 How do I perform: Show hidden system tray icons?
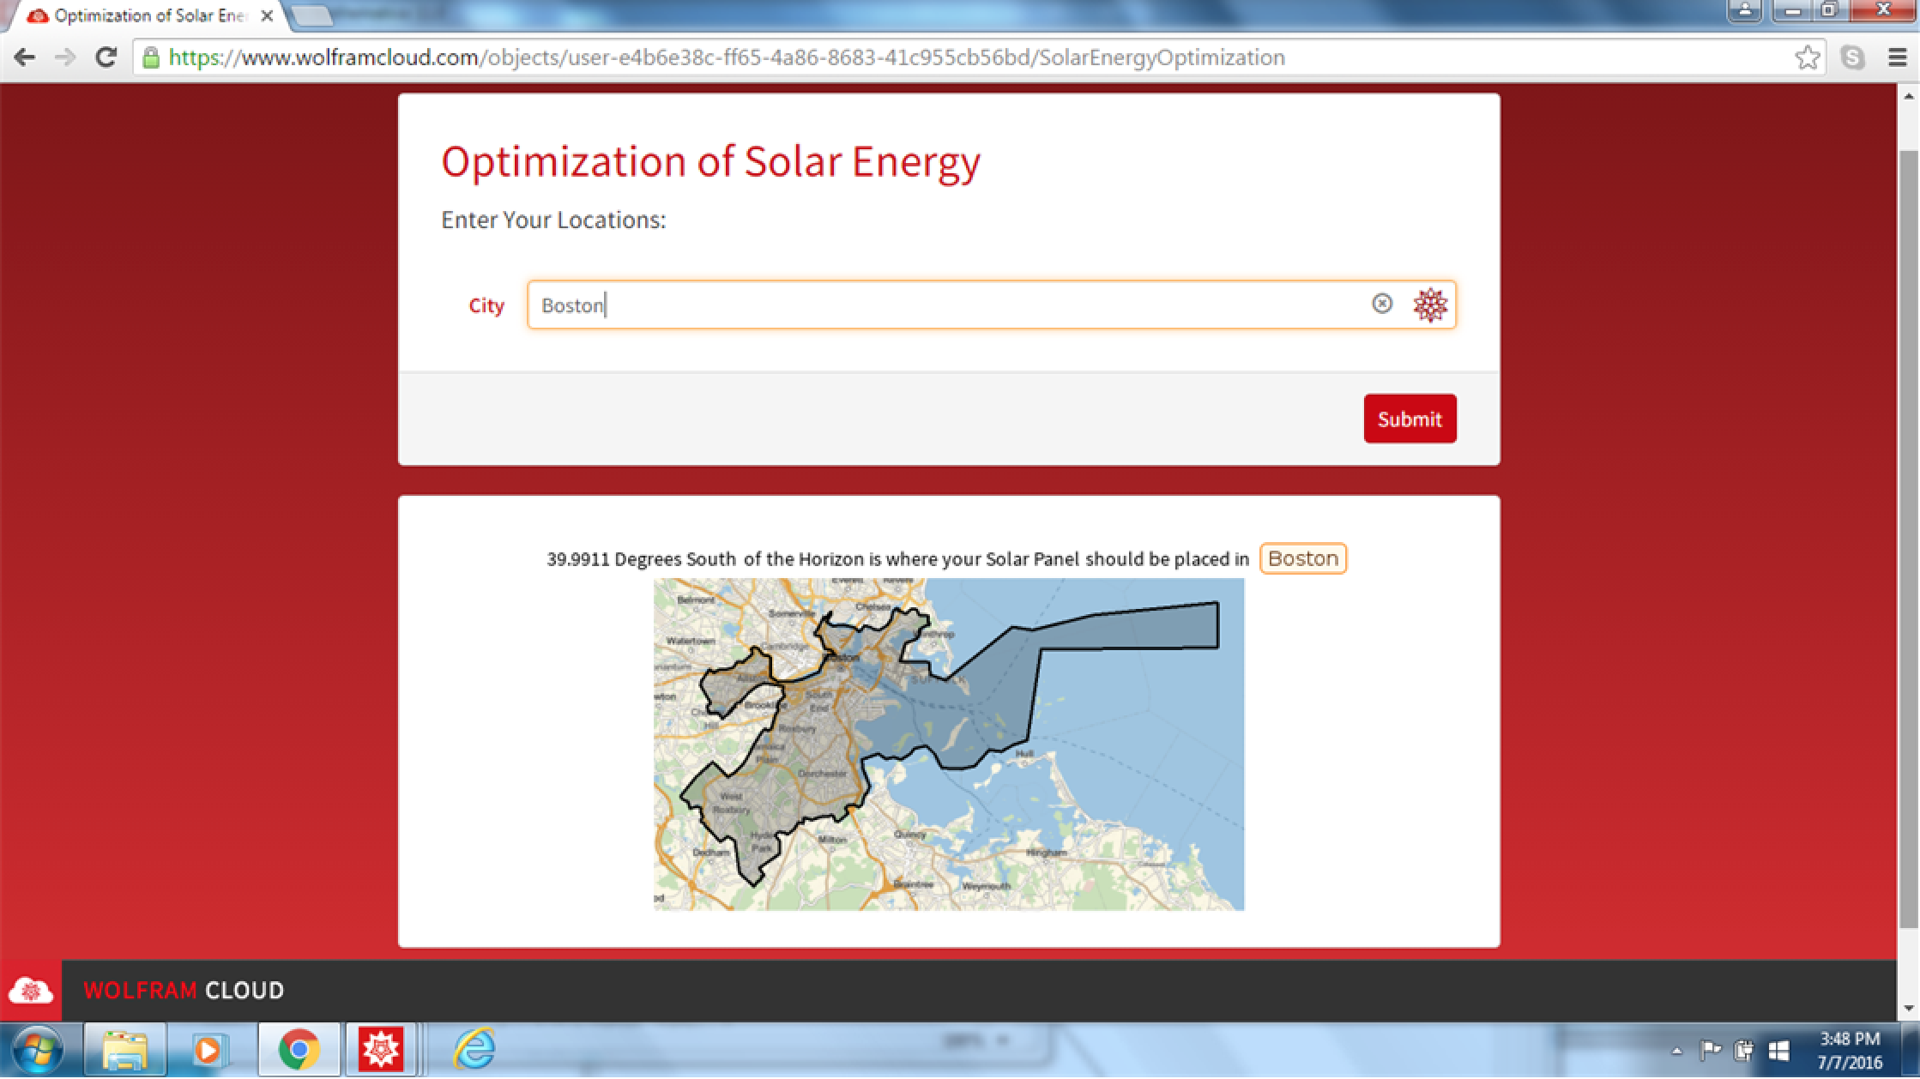coord(1676,1051)
